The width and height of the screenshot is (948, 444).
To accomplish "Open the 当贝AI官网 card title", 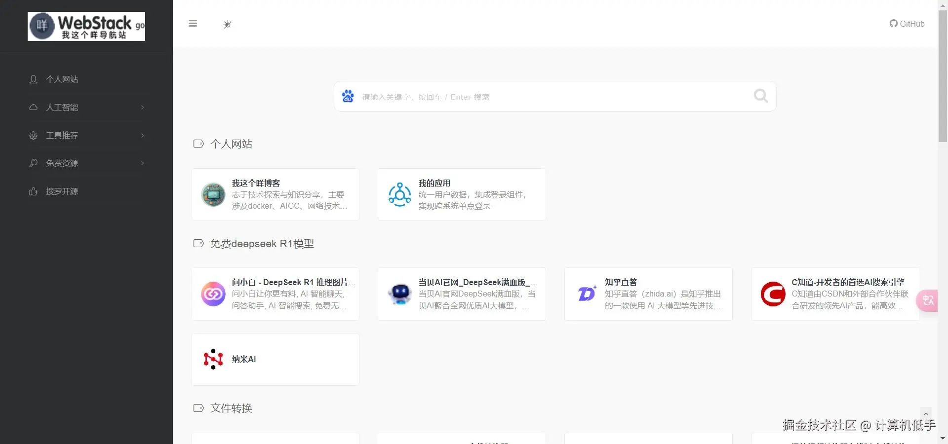I will pos(478,282).
